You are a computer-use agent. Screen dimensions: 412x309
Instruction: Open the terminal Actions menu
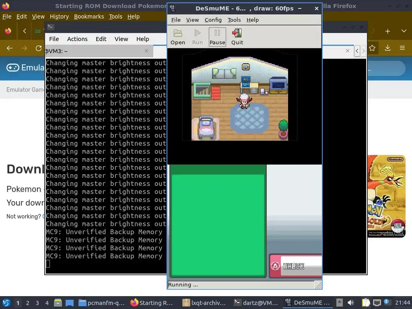pos(77,39)
